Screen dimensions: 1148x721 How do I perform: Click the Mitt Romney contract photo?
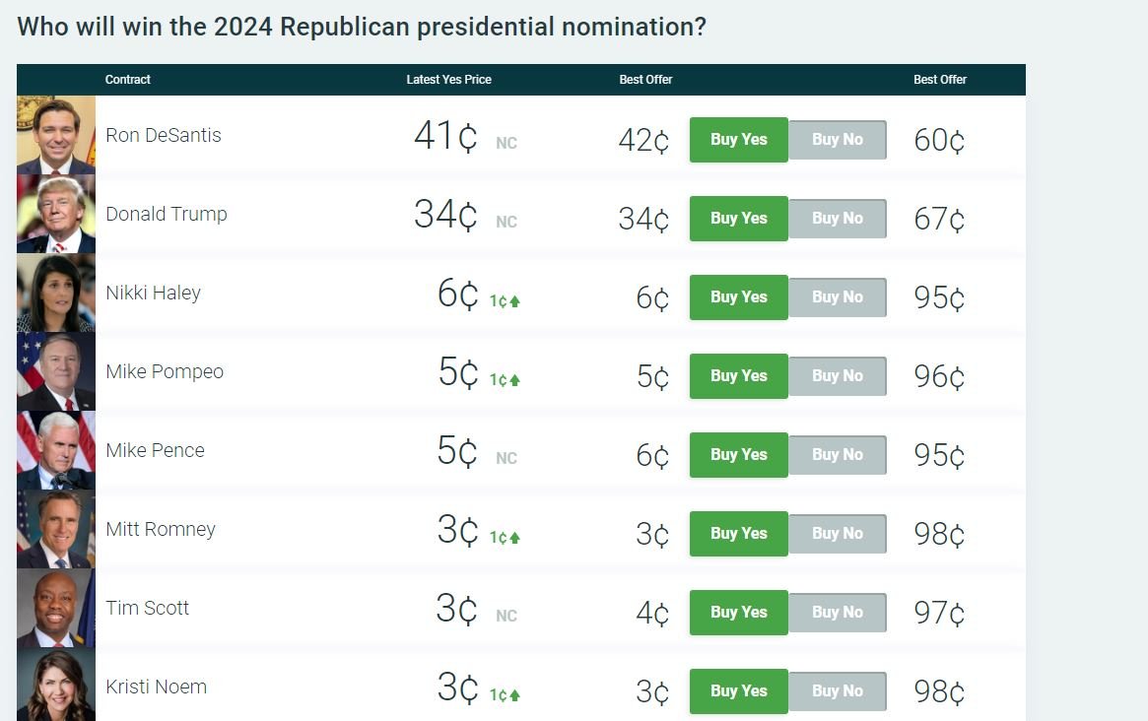56,529
